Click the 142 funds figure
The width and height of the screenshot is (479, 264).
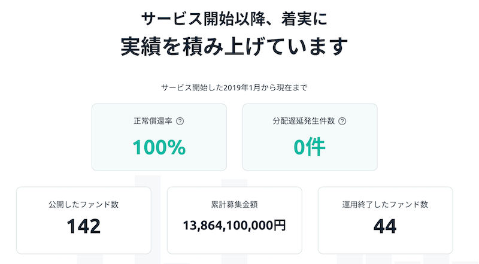pyautogui.click(x=84, y=226)
